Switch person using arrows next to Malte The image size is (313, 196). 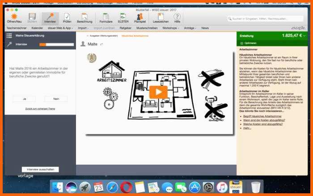(x=102, y=44)
